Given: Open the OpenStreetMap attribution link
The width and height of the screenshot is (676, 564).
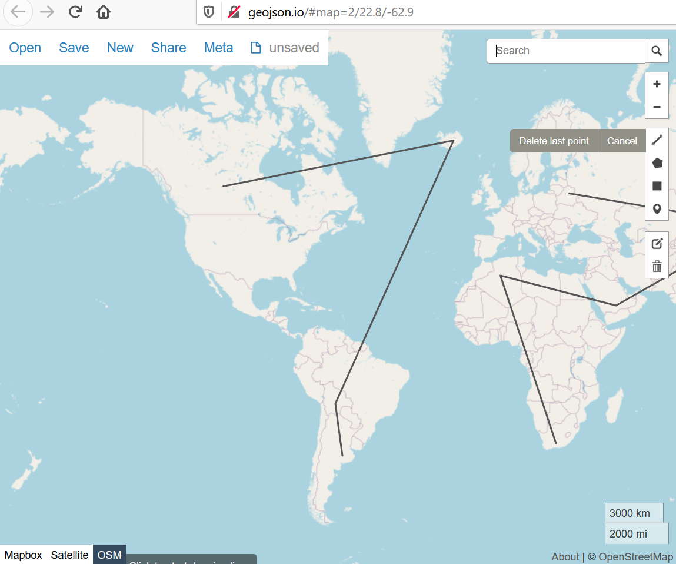Looking at the screenshot, I should coord(635,557).
